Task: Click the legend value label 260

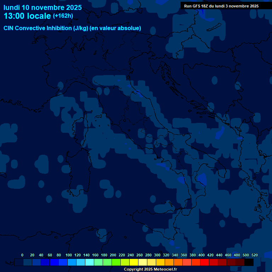Action: (x=139, y=255)
